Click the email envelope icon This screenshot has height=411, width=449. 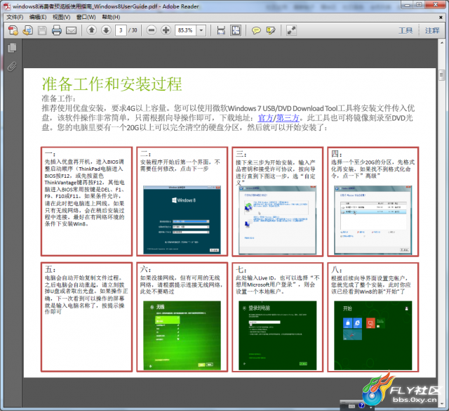pyautogui.click(x=72, y=30)
